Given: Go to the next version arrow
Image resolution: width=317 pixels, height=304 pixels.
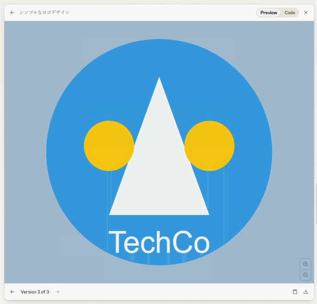Looking at the screenshot, I should coord(57,292).
